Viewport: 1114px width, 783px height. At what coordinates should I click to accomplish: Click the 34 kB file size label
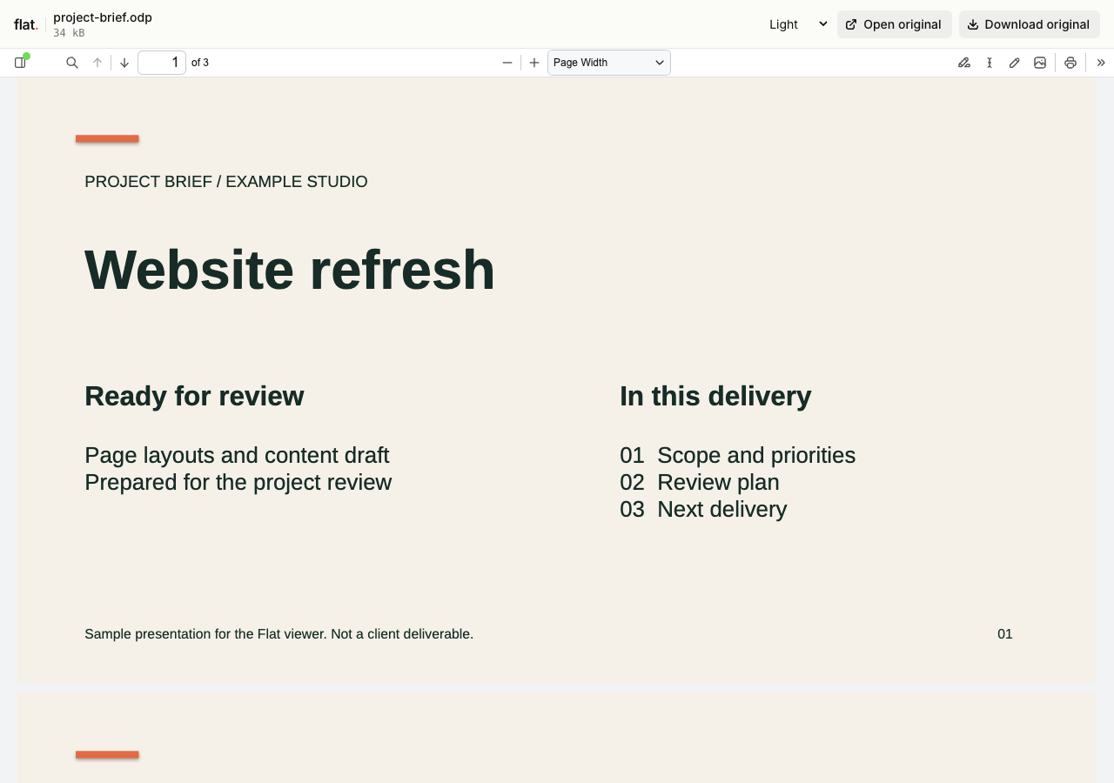(69, 33)
